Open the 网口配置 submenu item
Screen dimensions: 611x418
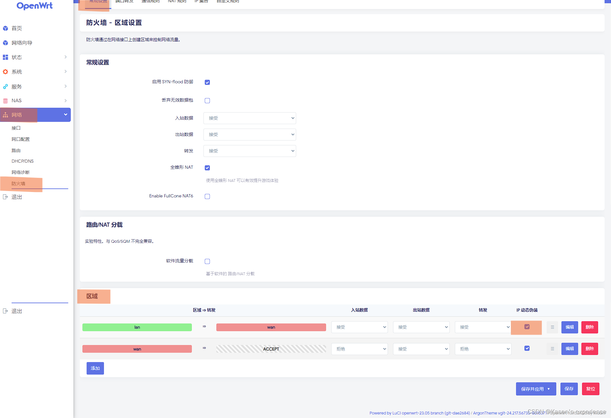(21, 139)
